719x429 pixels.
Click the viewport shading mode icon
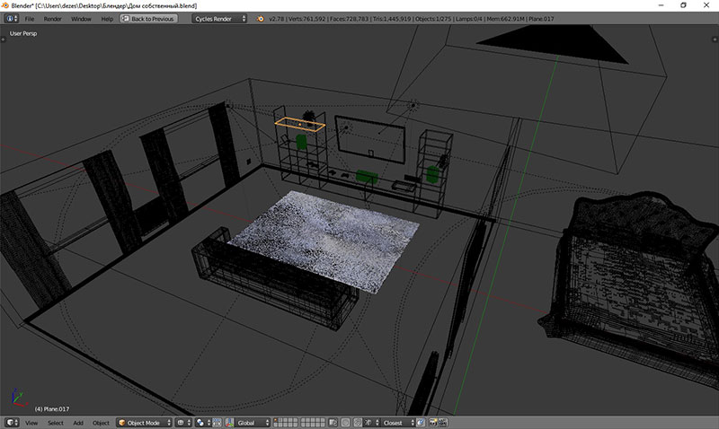pyautogui.click(x=181, y=422)
